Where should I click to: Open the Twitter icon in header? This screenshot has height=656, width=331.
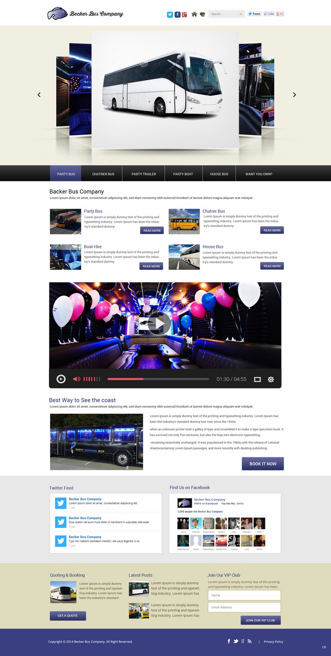pyautogui.click(x=170, y=14)
